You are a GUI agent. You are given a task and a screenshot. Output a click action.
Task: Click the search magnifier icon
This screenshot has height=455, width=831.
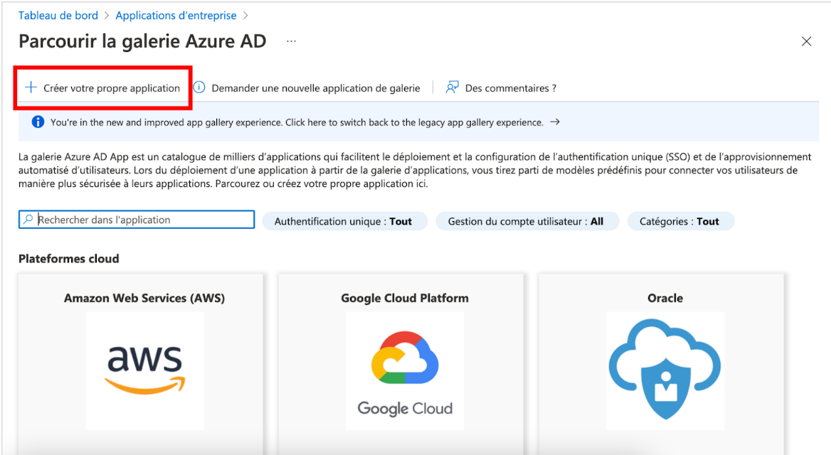tap(26, 219)
